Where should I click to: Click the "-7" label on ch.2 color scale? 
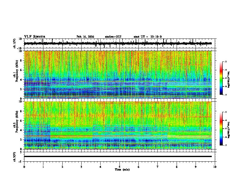[x=225, y=145]
